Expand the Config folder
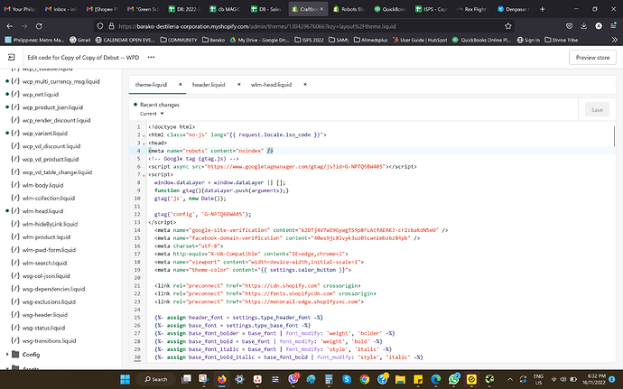Image resolution: width=623 pixels, height=389 pixels. pos(9,355)
